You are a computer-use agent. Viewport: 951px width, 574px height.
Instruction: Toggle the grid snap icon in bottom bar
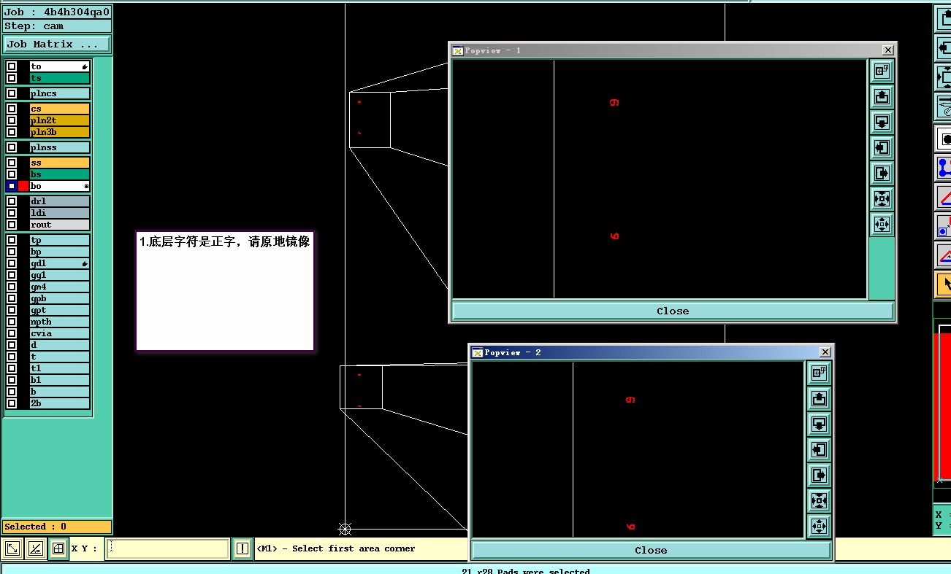(x=58, y=548)
